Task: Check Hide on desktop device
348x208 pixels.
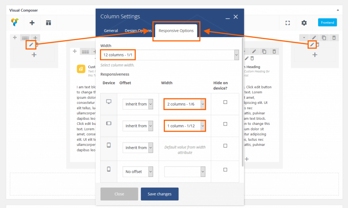Action: tap(225, 102)
